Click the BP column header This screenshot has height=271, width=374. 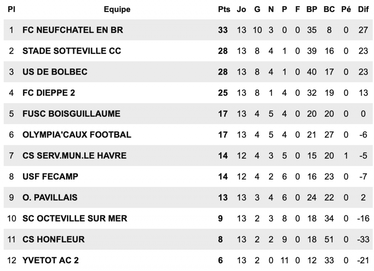click(x=312, y=10)
